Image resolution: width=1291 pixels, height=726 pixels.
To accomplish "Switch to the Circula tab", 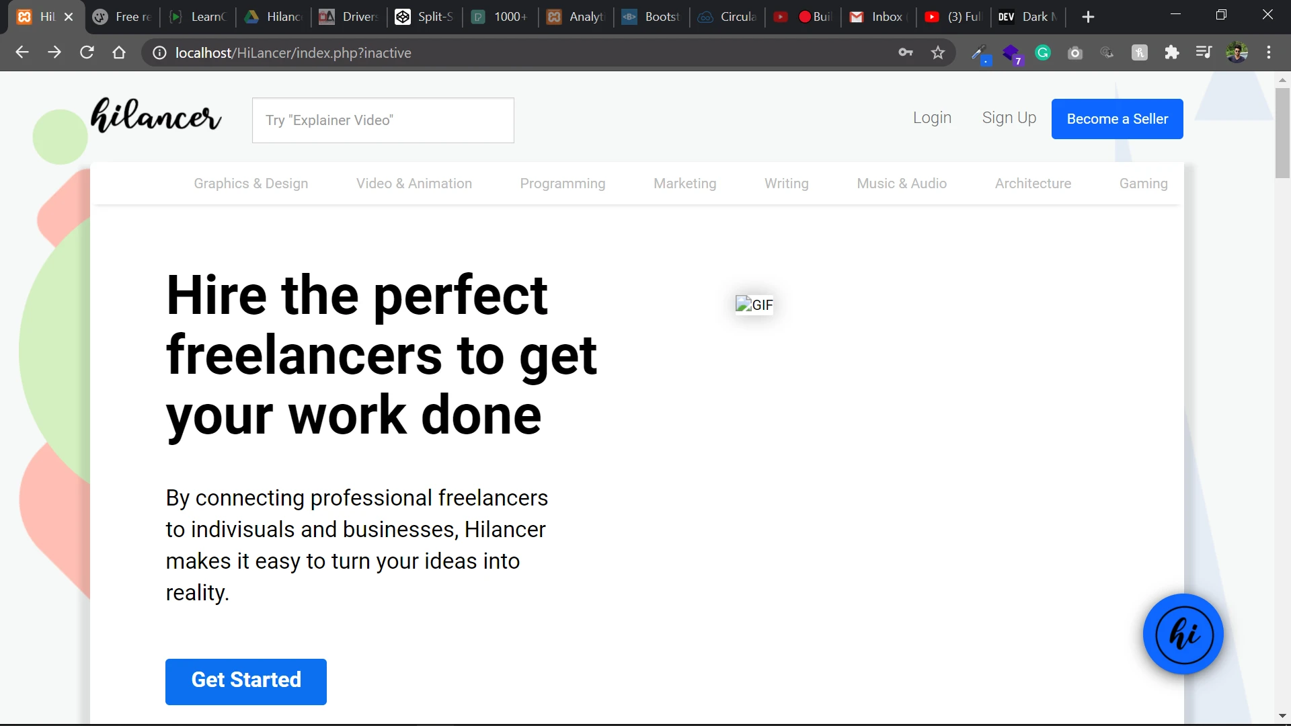I will [728, 17].
